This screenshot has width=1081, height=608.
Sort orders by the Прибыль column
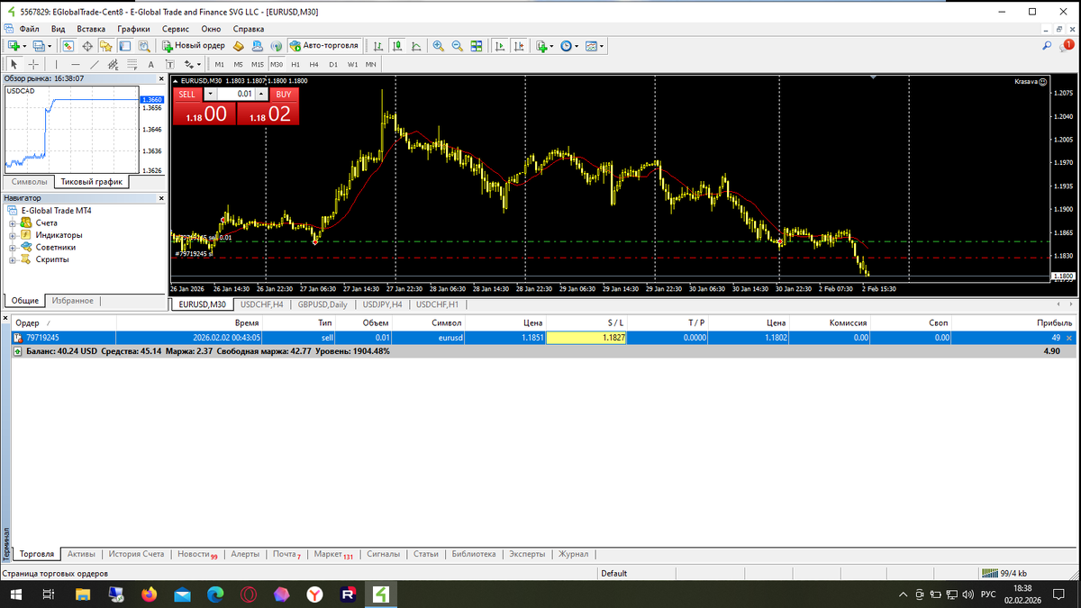point(1054,322)
